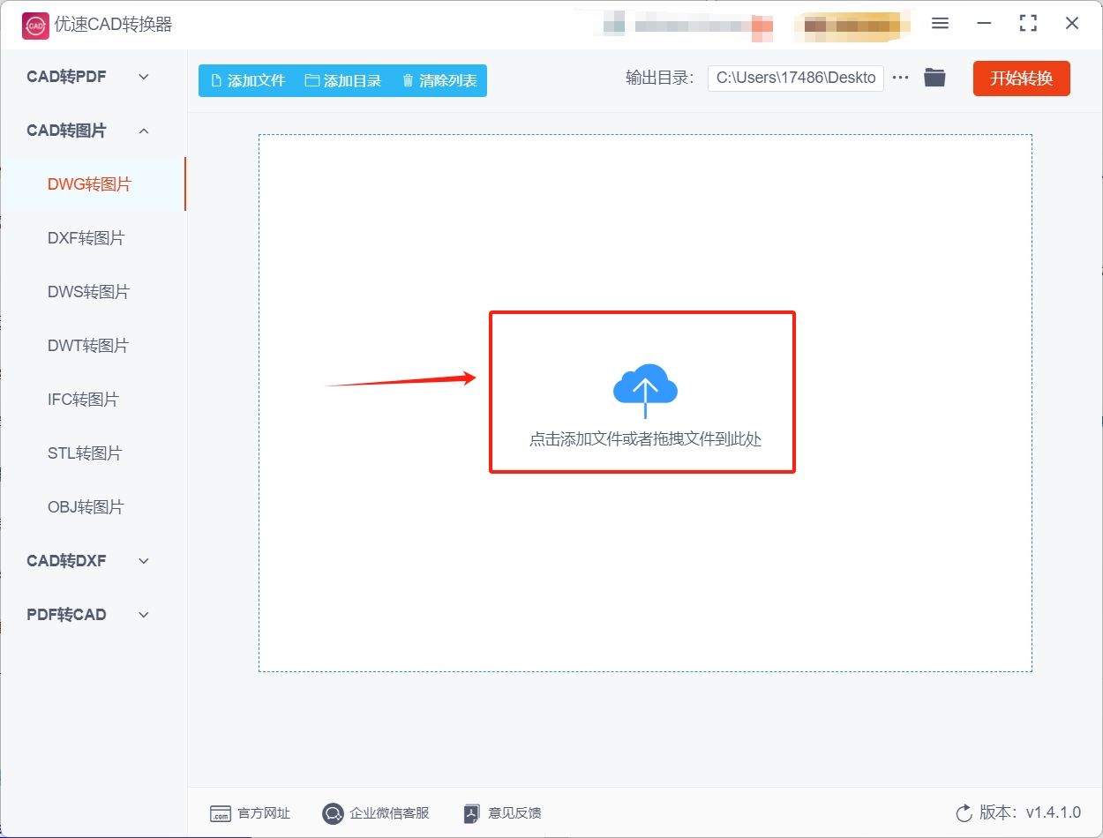
Task: Click the 清除列表 trash icon
Action: point(407,79)
